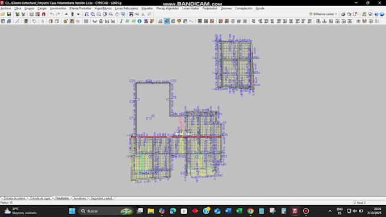Click the green italic I beam icon
The image size is (386, 217).
coord(121,22)
